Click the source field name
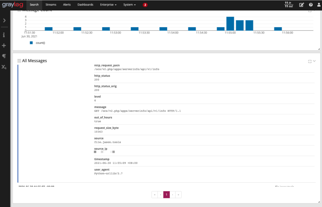 point(99,138)
